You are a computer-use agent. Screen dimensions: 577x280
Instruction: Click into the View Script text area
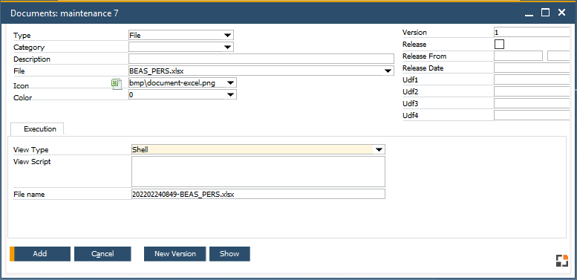258,172
